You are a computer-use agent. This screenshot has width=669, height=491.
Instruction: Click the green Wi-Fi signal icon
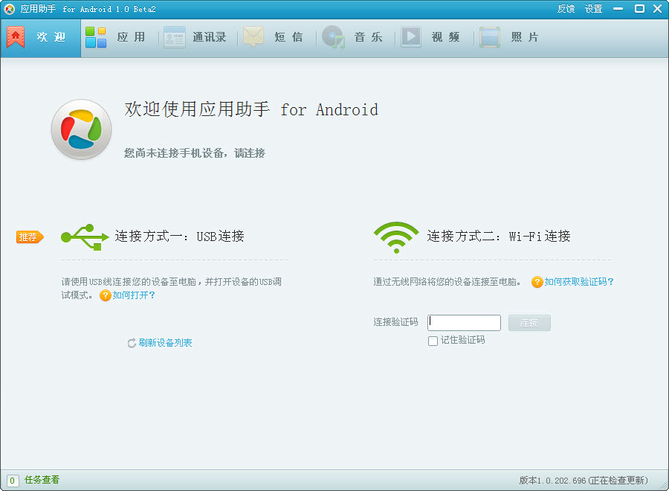396,237
